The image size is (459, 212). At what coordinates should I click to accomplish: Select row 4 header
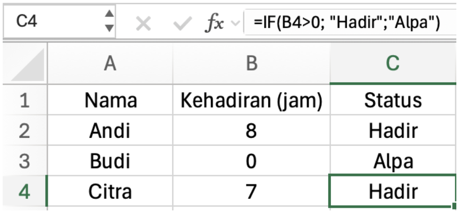[23, 191]
